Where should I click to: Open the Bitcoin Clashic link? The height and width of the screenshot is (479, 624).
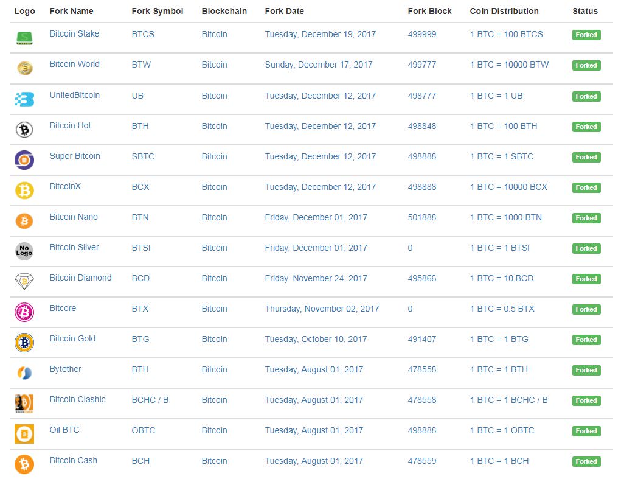click(78, 400)
